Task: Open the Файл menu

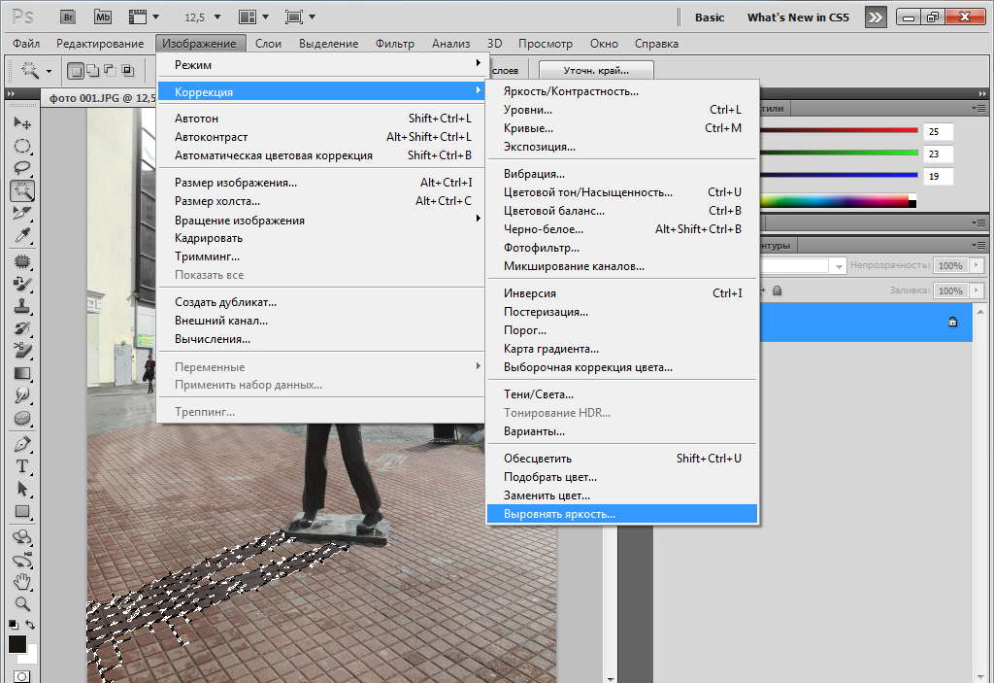Action: click(26, 44)
